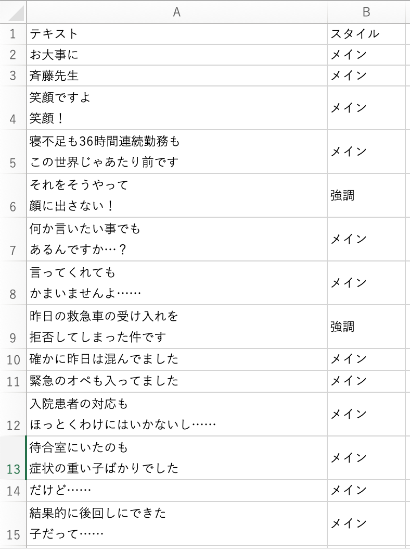Viewport: 410px width, 549px height.
Task: Click the cell starting with 寝不足も36時間
Action: click(x=176, y=152)
